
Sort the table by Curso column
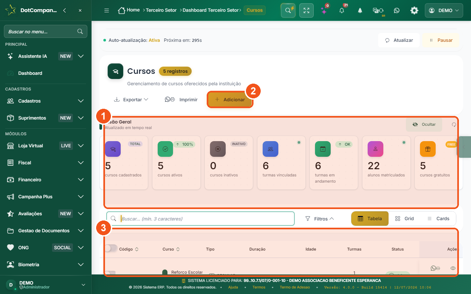(171, 249)
